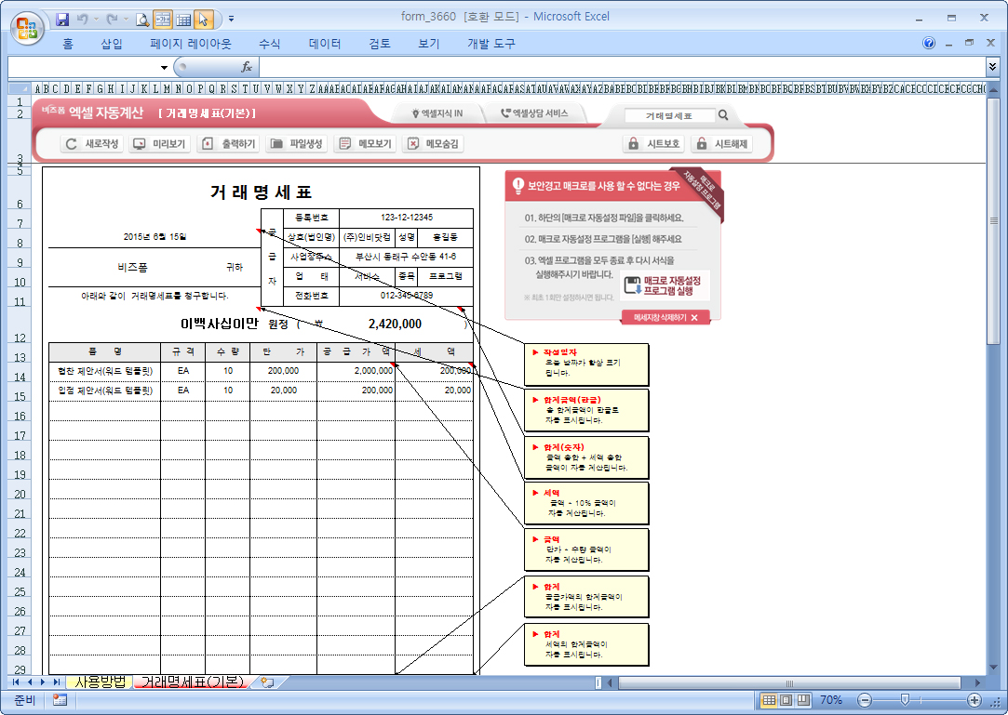Click the insert new worksheet tab icon
Screen dimensions: 1008x715
coord(267,682)
